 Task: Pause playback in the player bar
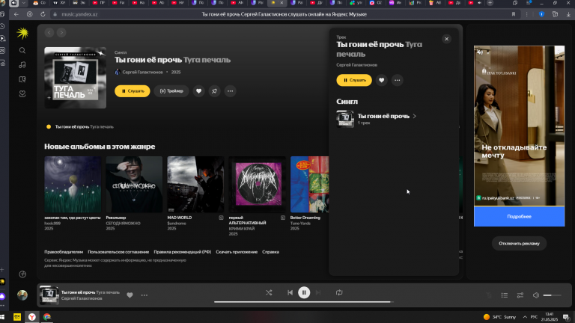click(304, 292)
